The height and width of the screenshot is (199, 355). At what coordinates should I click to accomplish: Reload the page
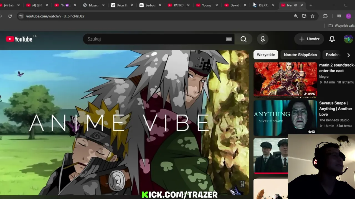coord(10,16)
